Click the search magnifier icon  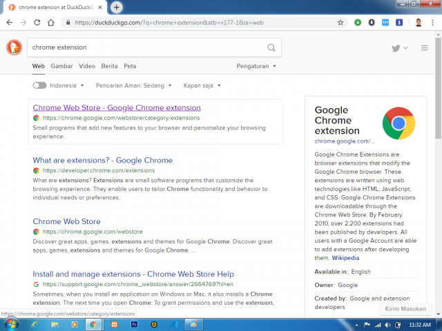[x=271, y=48]
